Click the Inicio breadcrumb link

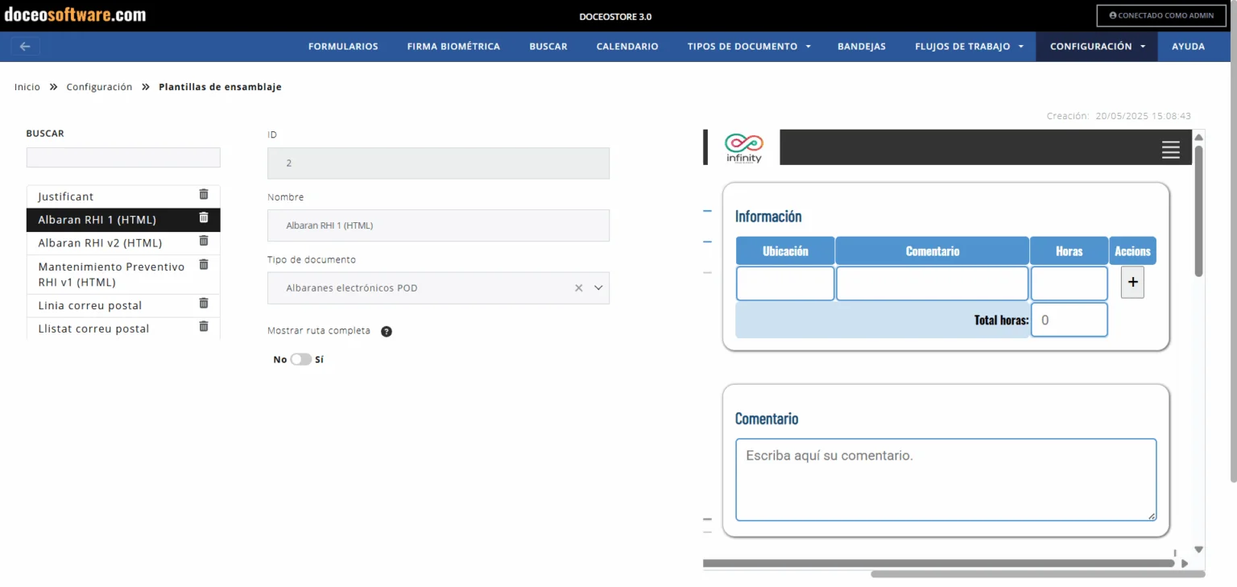coord(27,87)
